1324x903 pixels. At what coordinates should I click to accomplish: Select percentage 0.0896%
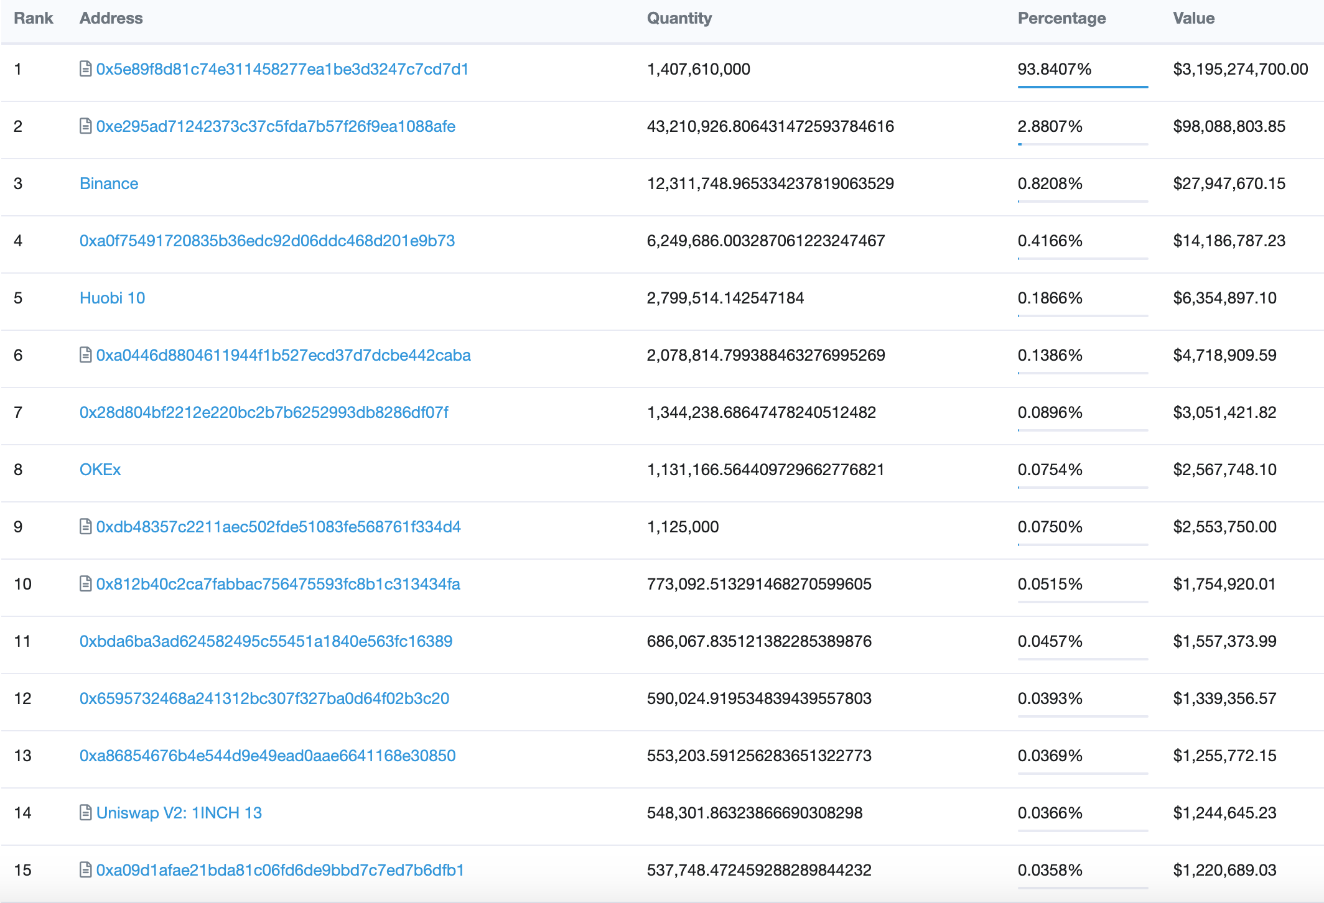(1050, 412)
